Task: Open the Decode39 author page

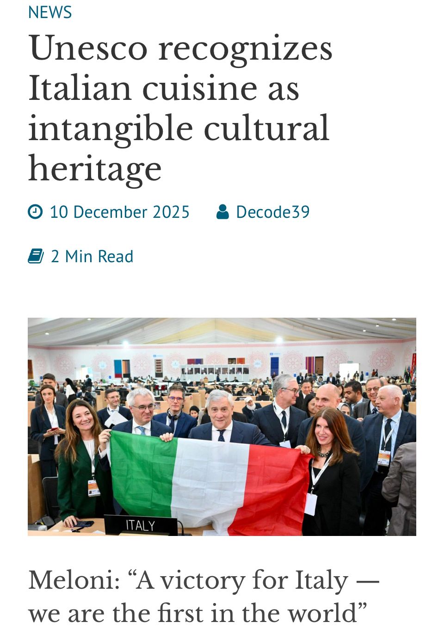Action: (x=273, y=212)
